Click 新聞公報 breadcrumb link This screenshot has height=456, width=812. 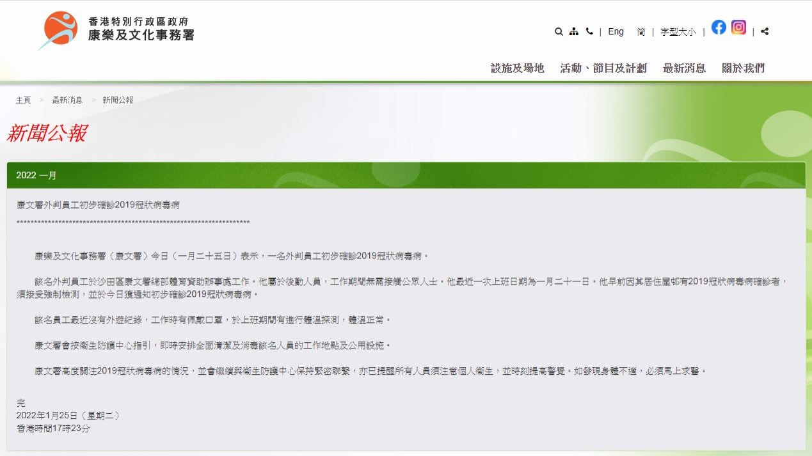click(118, 100)
